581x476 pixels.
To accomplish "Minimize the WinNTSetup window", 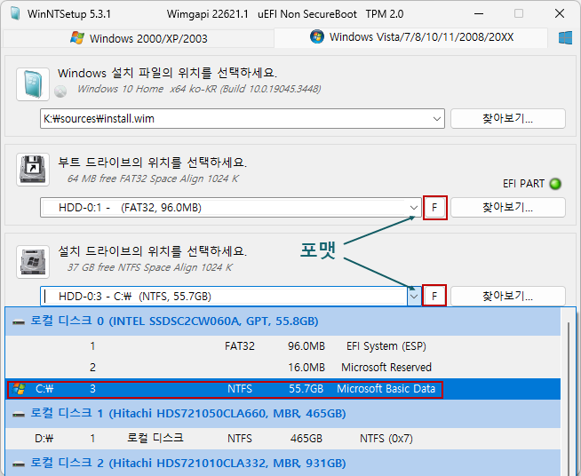I will click(479, 14).
